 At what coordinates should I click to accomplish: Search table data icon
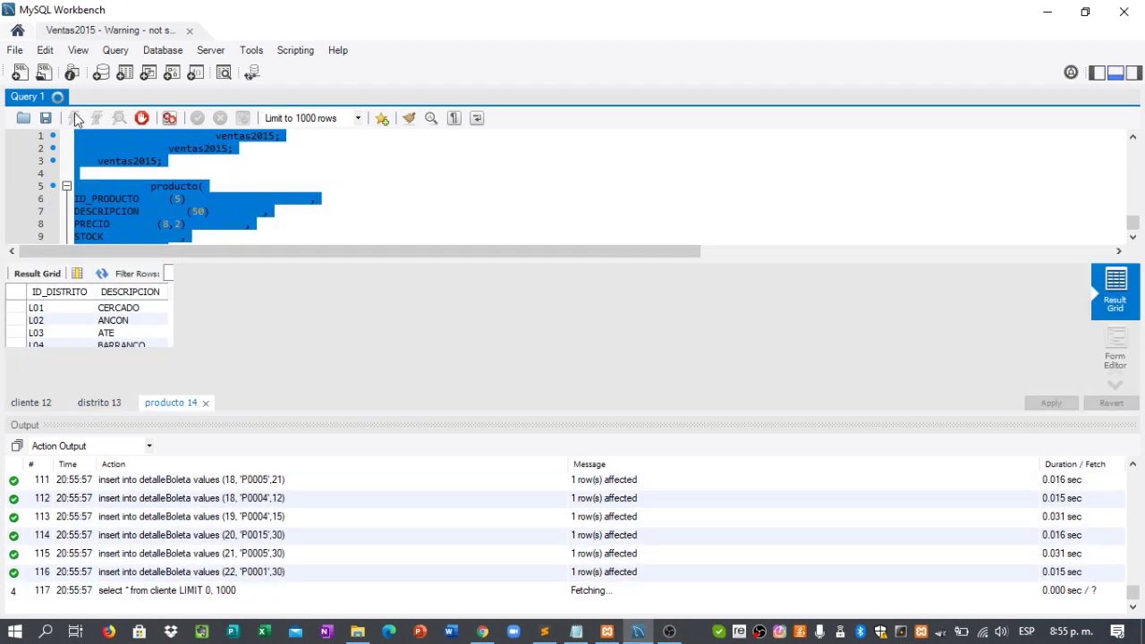pos(224,72)
